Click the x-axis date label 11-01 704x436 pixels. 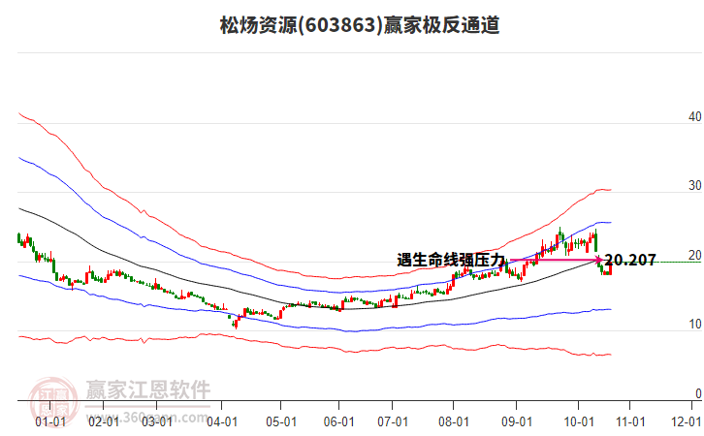(630, 422)
